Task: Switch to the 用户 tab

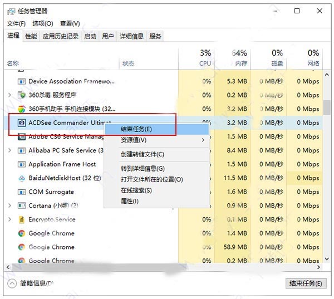Action: pos(108,36)
